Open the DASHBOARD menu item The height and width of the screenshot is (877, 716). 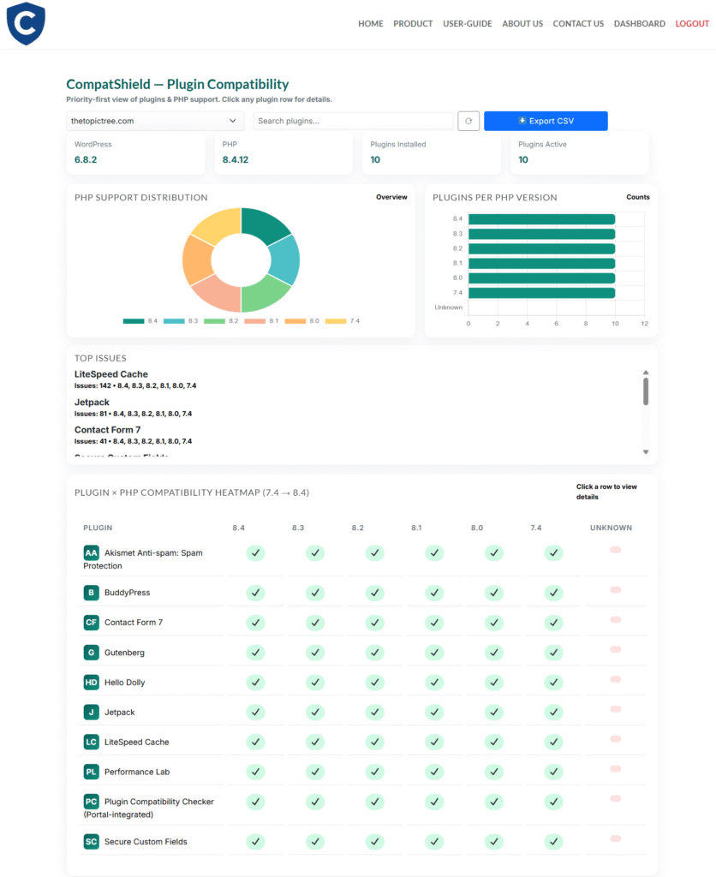(x=639, y=24)
